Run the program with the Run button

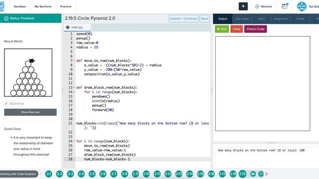click(222, 29)
